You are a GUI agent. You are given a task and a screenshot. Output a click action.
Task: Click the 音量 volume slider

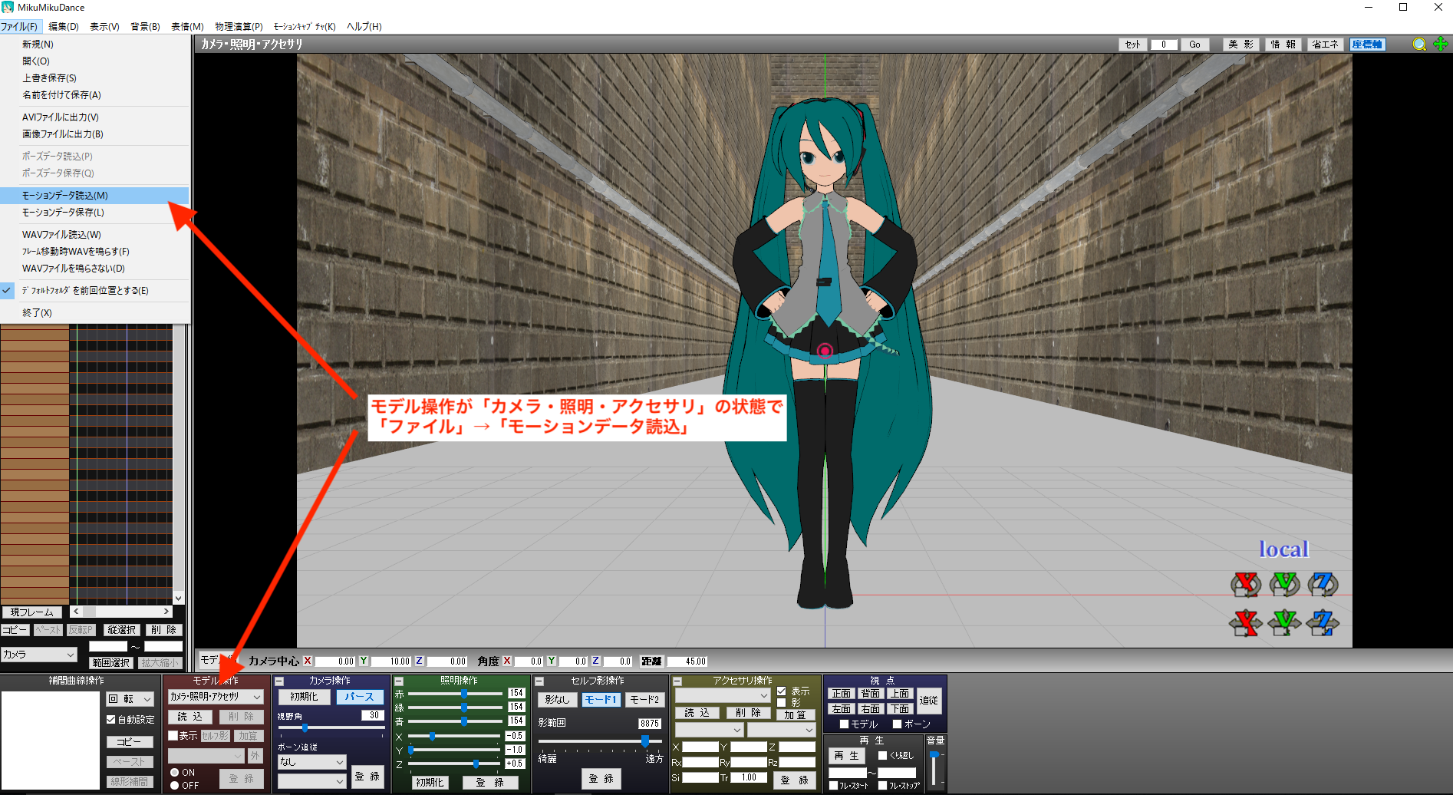[x=934, y=768]
